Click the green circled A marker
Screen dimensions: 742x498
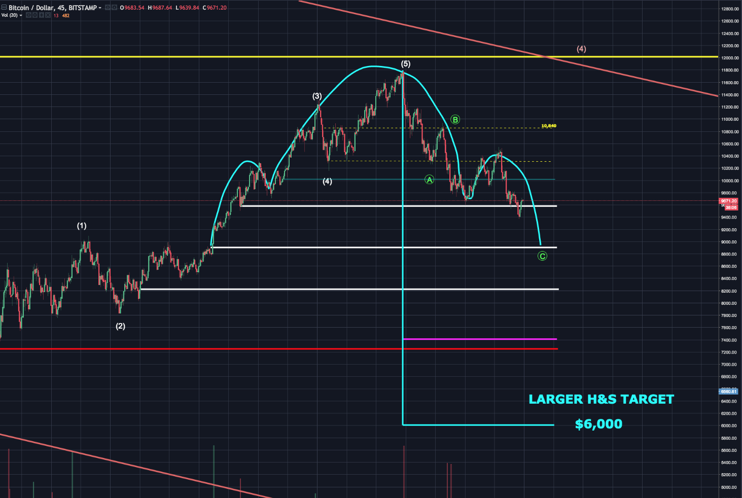430,180
